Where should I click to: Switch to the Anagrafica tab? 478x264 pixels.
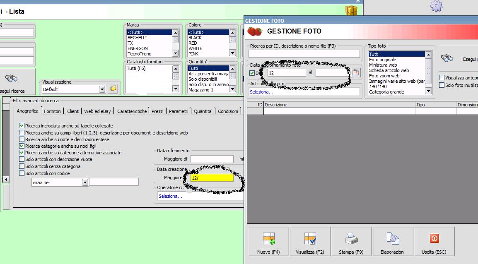[27, 111]
